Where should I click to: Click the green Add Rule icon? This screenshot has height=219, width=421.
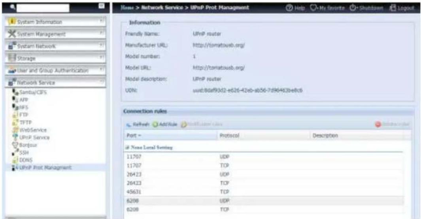click(x=155, y=124)
